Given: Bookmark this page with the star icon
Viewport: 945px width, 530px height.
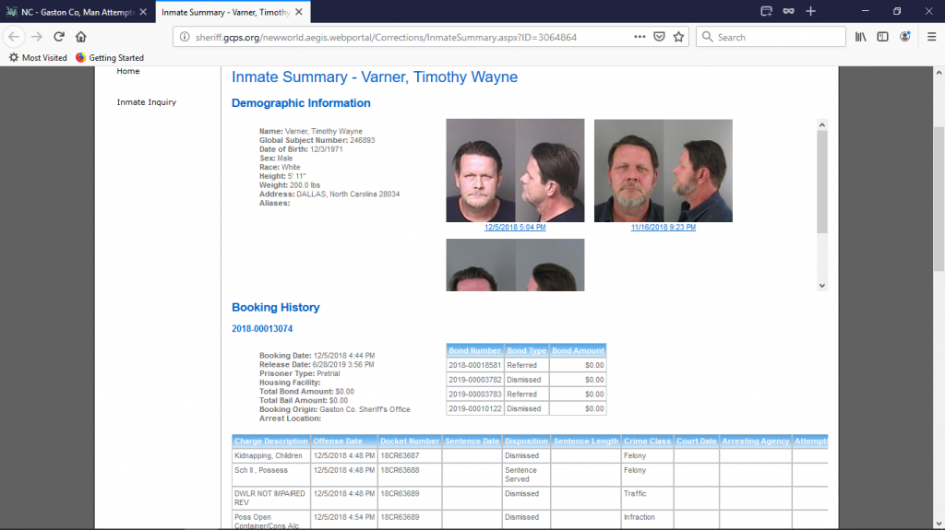Looking at the screenshot, I should pos(679,37).
